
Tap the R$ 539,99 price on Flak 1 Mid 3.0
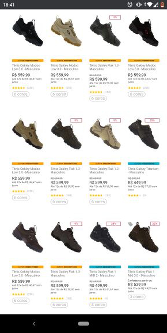coord(137,284)
